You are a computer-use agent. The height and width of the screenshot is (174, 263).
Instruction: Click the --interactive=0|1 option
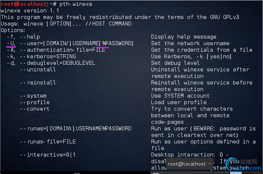click(x=51, y=155)
